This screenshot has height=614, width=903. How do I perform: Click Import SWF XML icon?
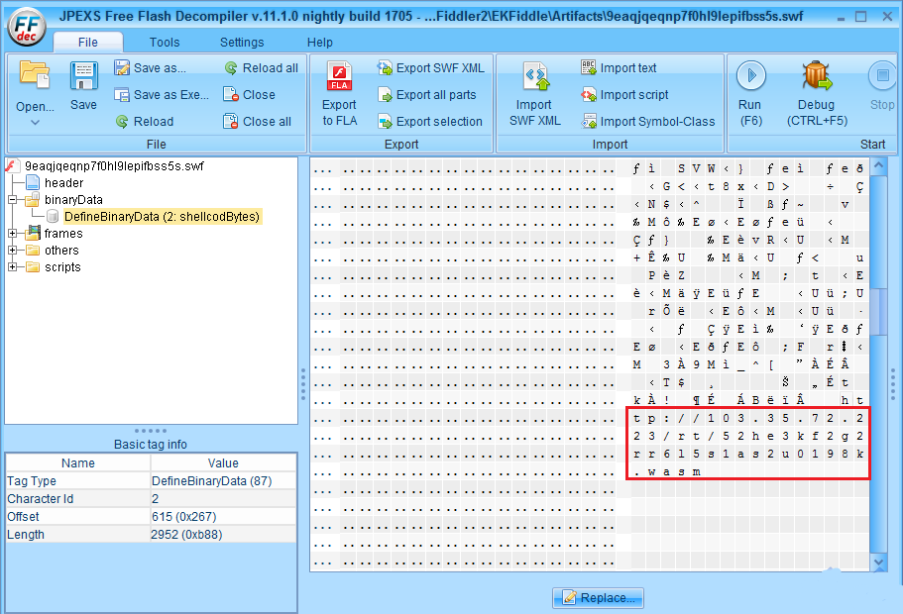point(535,76)
